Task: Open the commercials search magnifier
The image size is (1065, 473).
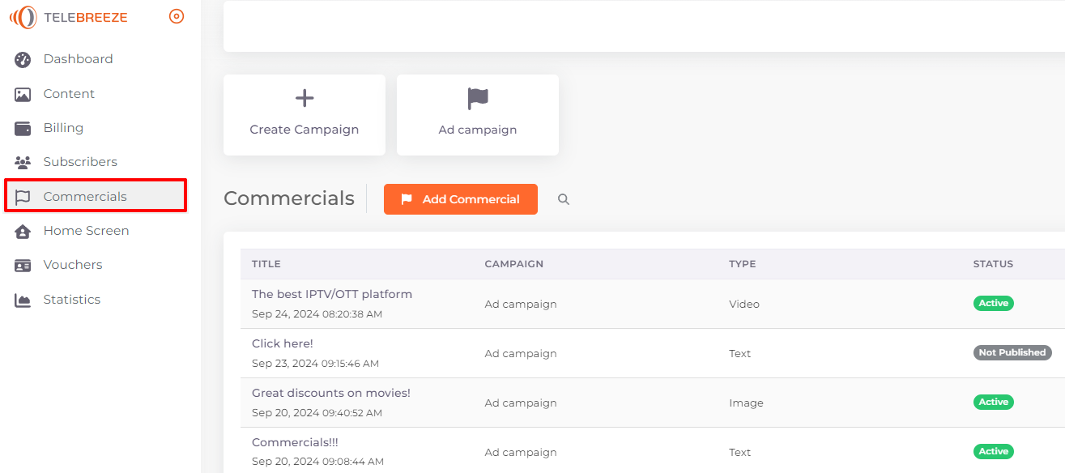Action: 564,199
